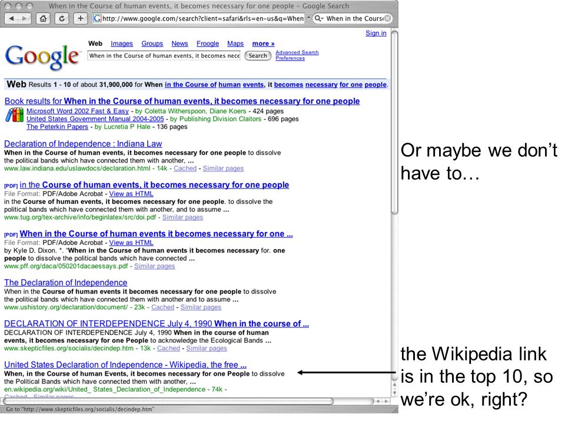The image size is (565, 424).
Task: Open DECLARATION OF INTERDEPENDENCE result
Action: [157, 324]
